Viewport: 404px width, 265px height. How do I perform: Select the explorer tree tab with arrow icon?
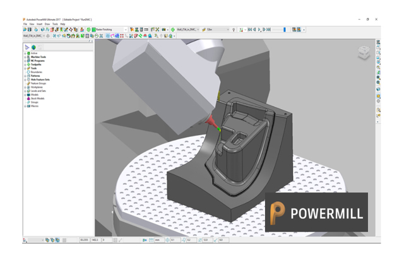27,47
